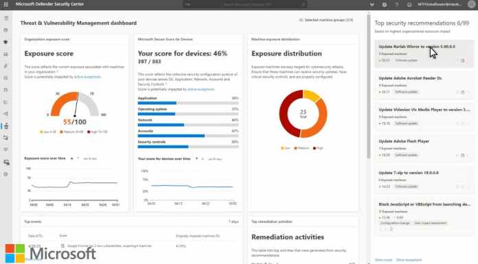
Task: Click the 55/100 exposure score value
Action: tap(75, 122)
